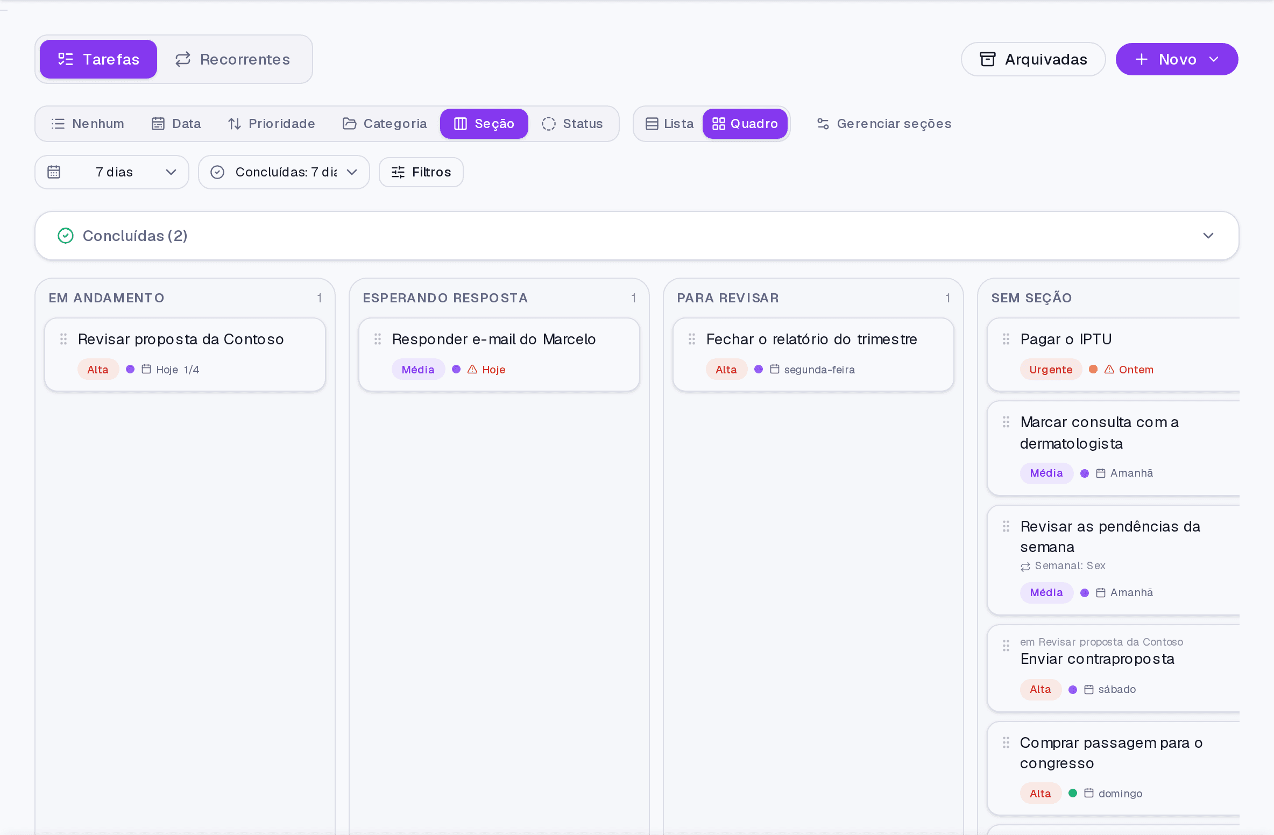Expand the Concluídas (2) section

[x=637, y=236]
